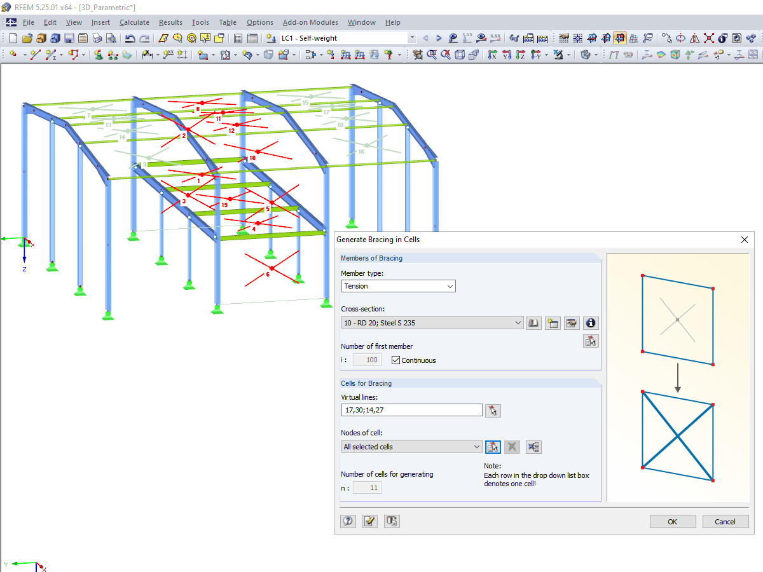Show cross-section info via the info icon
Image resolution: width=763 pixels, height=572 pixels.
pos(591,323)
